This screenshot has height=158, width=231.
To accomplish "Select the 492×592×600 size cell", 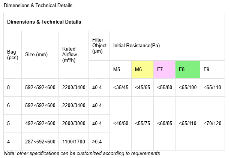I will 40,123.
